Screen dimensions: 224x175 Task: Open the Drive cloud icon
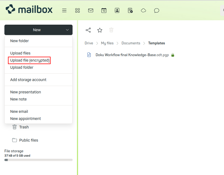(143, 10)
